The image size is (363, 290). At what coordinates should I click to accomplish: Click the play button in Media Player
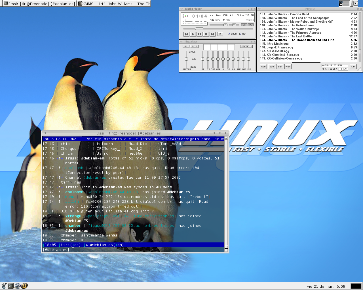193,34
